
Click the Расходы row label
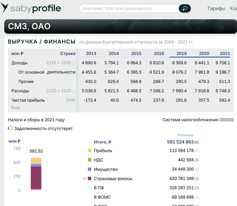pos(20,91)
